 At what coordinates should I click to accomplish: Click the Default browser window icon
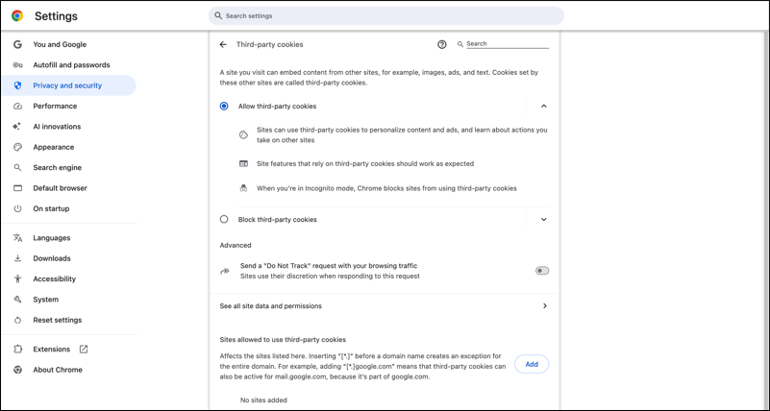tap(17, 188)
